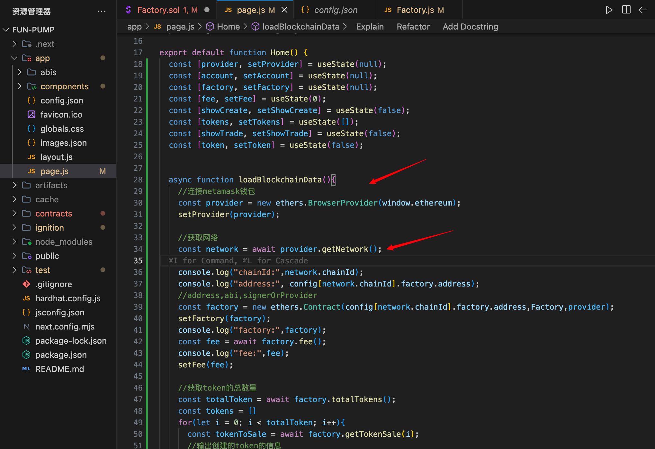655x449 pixels.
Task: Run the file with the play icon
Action: coord(609,10)
